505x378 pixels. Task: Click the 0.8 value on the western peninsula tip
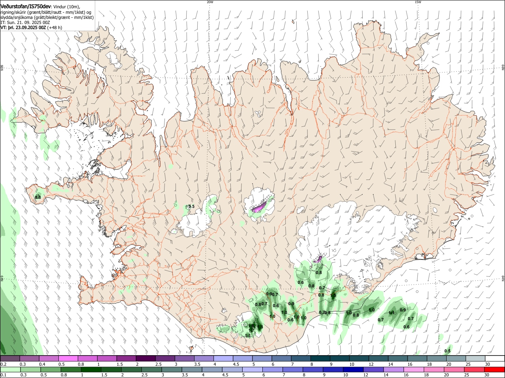pyautogui.click(x=38, y=197)
